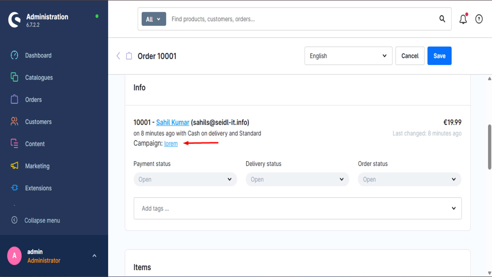Click the search magnifier icon
The height and width of the screenshot is (277, 492).
[x=442, y=19]
